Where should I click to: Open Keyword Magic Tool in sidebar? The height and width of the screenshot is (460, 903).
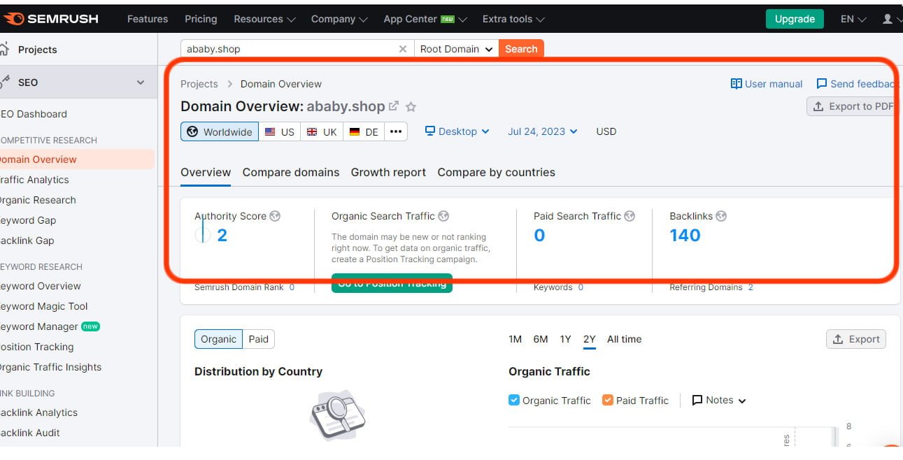pos(43,306)
